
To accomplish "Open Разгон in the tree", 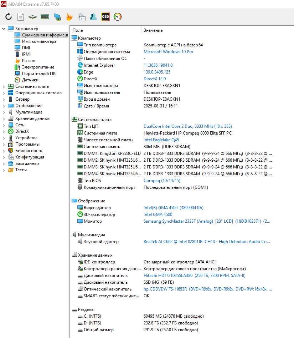I will (29, 61).
